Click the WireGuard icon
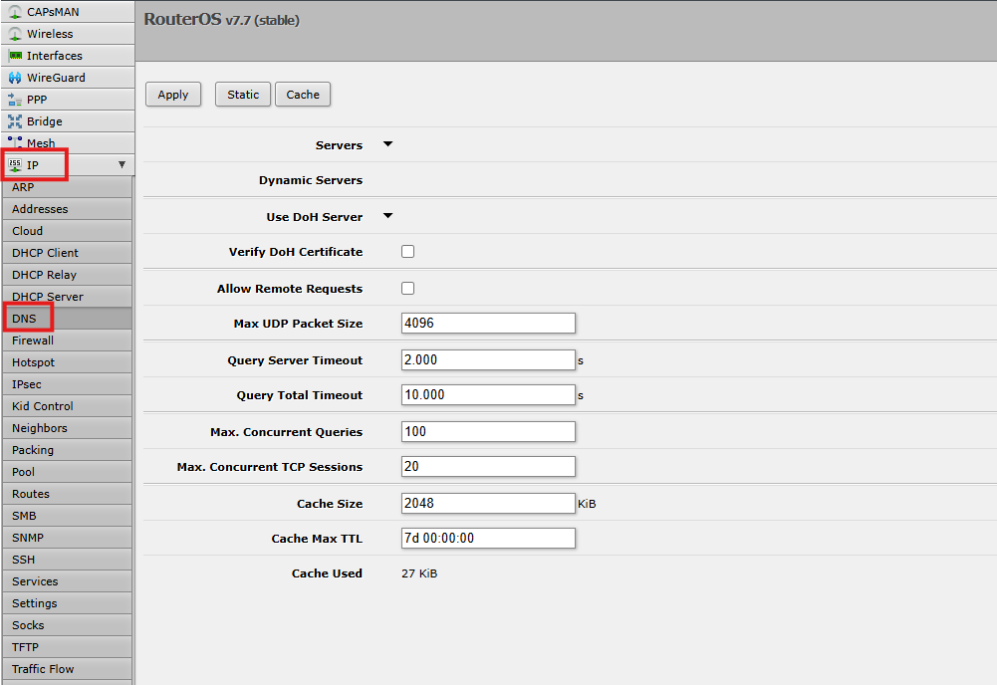The image size is (997, 685). [15, 78]
